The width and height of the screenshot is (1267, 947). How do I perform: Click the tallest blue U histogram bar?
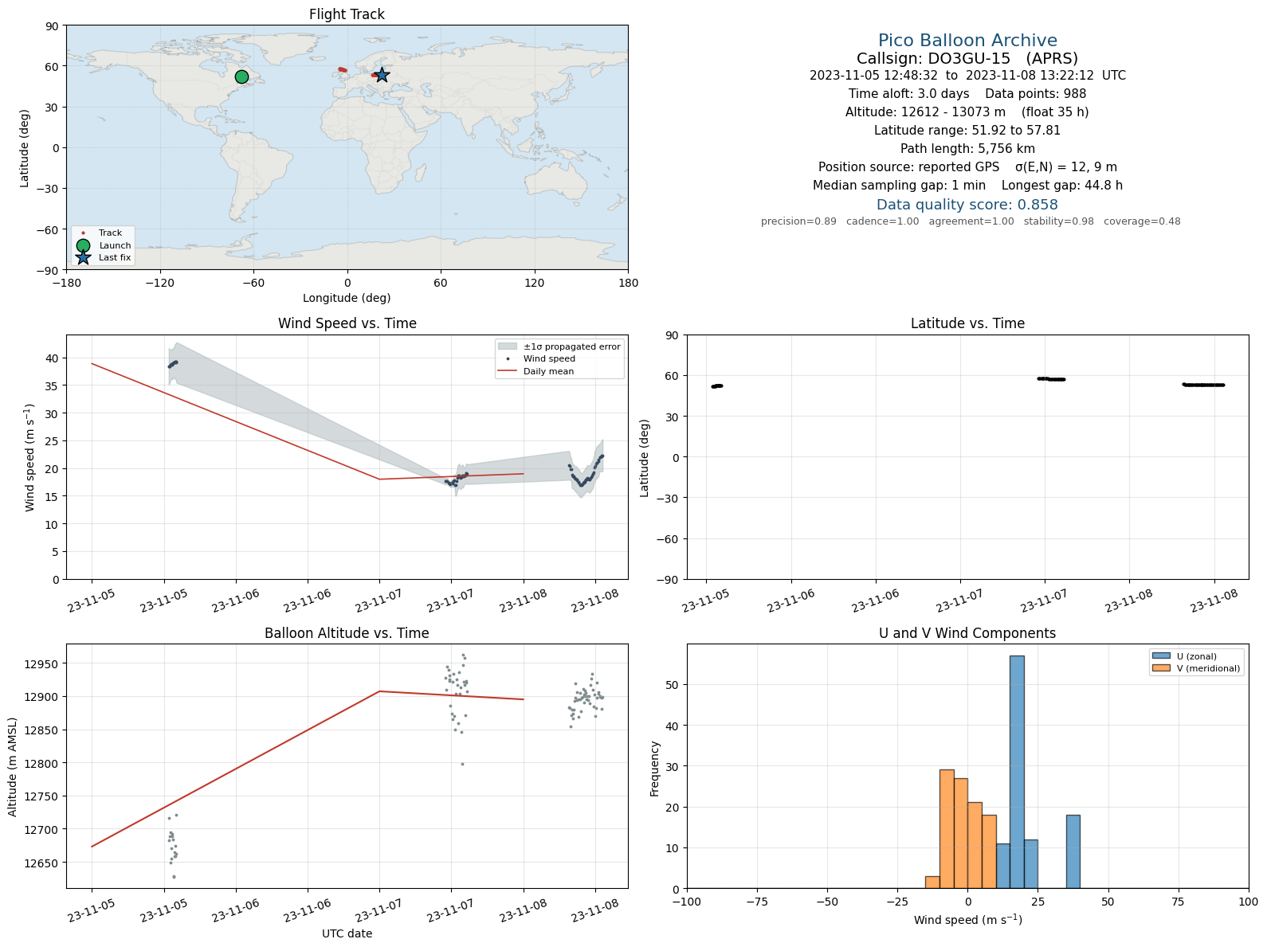click(1017, 772)
